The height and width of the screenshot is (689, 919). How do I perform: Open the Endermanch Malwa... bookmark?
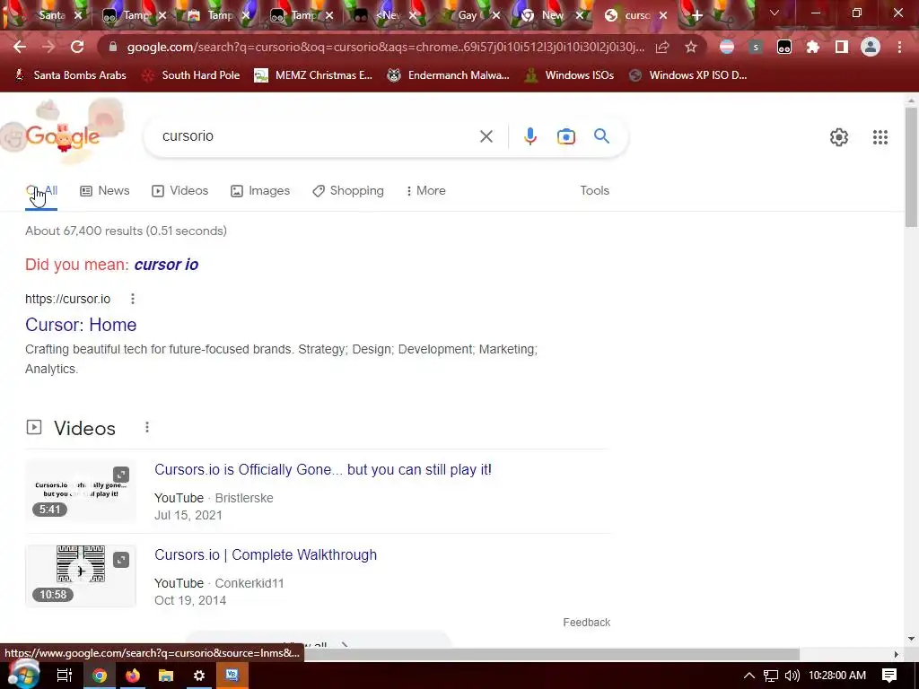[x=449, y=75]
